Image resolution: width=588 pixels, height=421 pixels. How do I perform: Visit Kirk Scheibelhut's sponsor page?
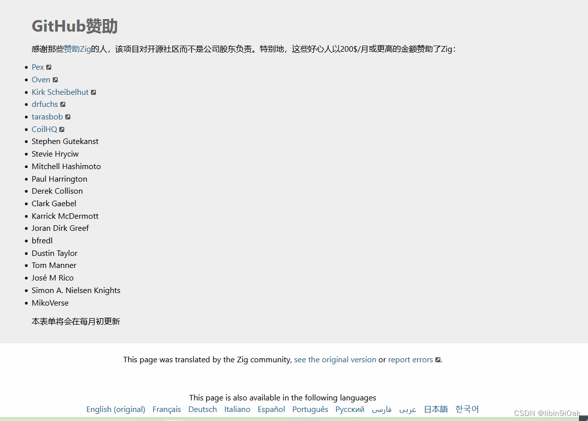(60, 92)
